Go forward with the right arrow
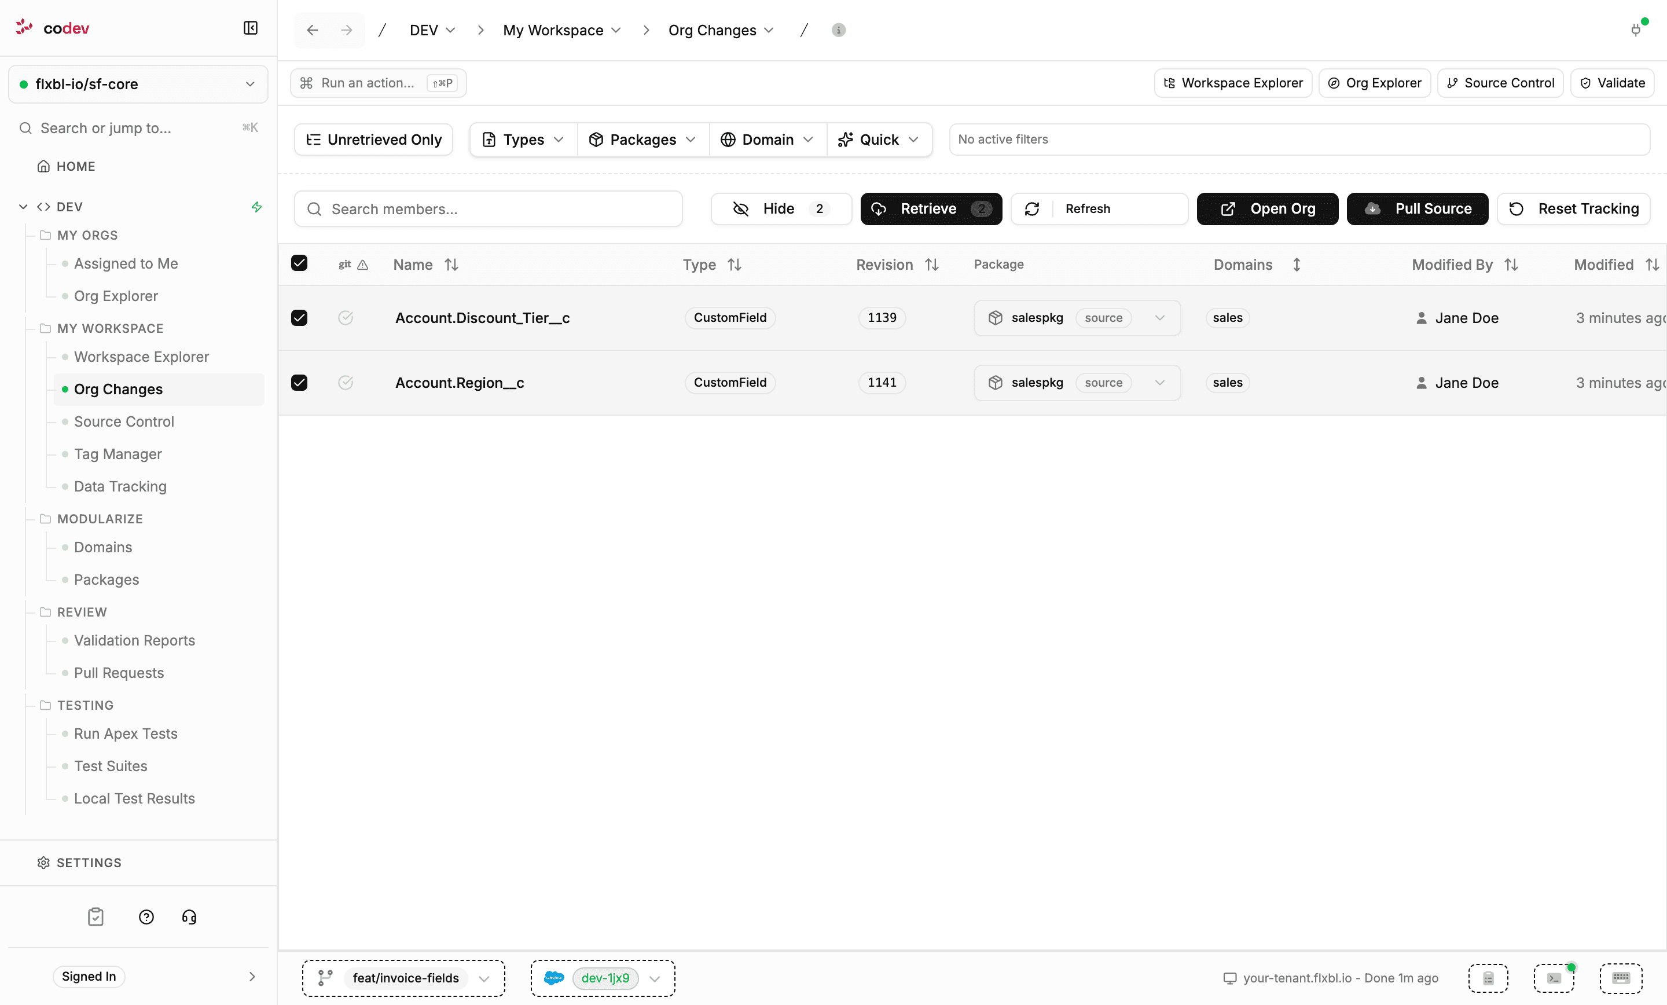1667x1005 pixels. pyautogui.click(x=346, y=30)
